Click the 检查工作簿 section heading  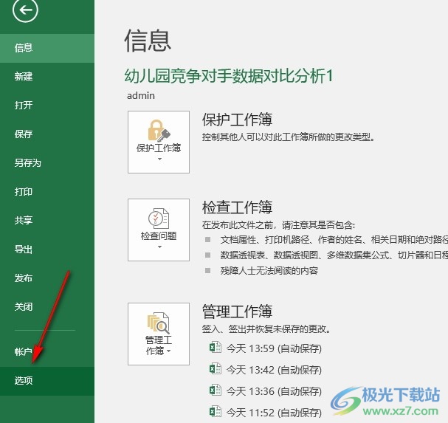237,207
